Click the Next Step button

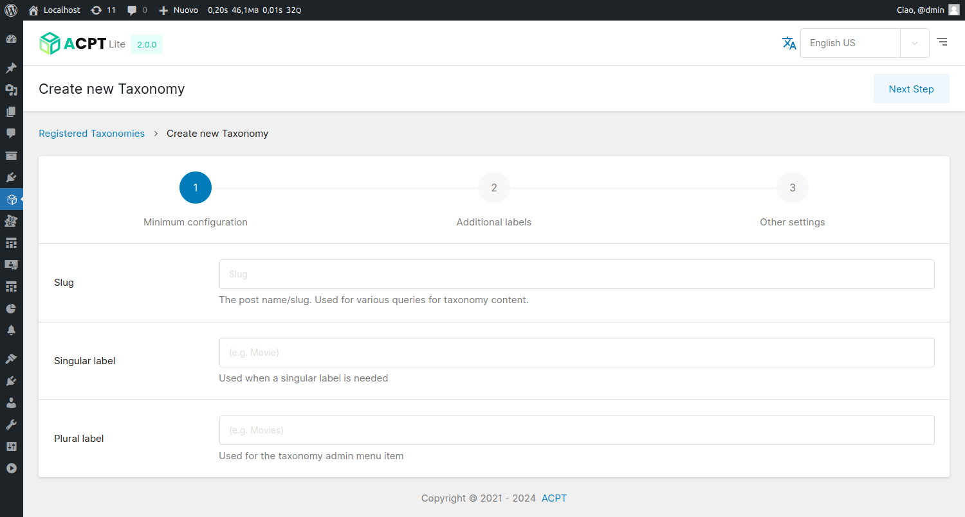click(x=911, y=89)
